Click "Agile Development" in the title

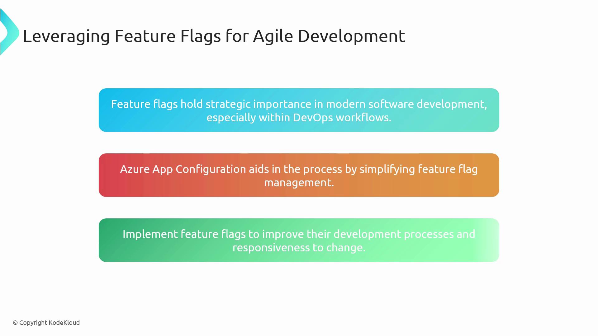(x=329, y=36)
